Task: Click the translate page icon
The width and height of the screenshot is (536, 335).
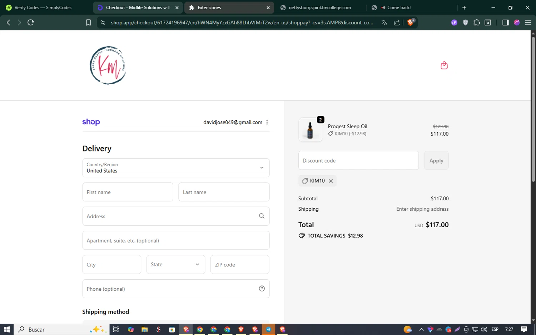Action: [x=384, y=22]
